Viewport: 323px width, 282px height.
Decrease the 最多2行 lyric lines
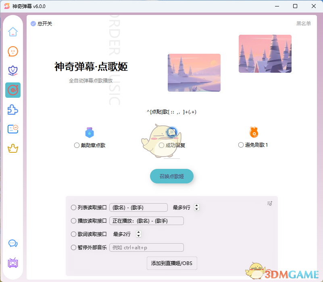tap(138, 236)
